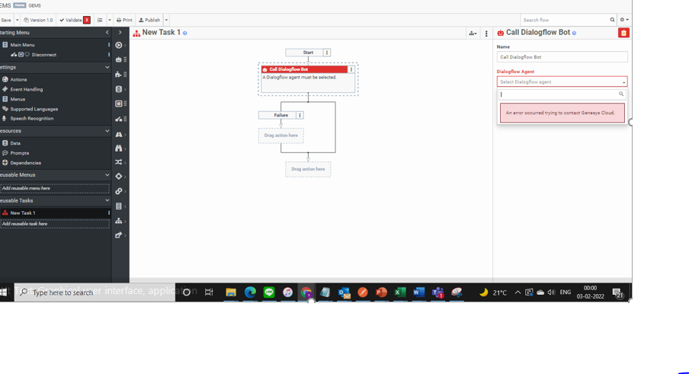Open the dropdown arrow next to Save
The width and height of the screenshot is (689, 374).
pyautogui.click(x=17, y=21)
